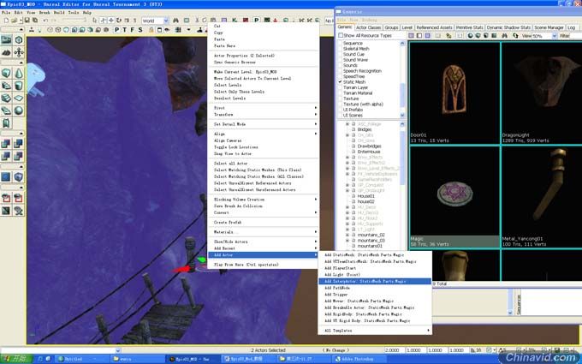Choose the Cylinder brush builder
582x364 pixels.
click(19, 86)
